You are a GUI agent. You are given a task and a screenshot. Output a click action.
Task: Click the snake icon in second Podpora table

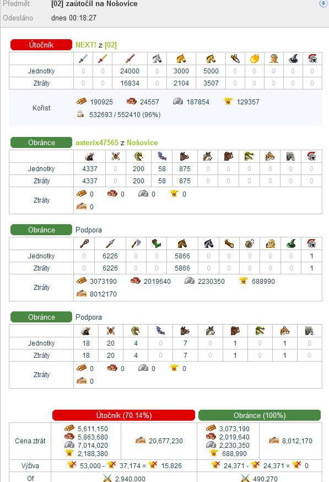tap(136, 331)
